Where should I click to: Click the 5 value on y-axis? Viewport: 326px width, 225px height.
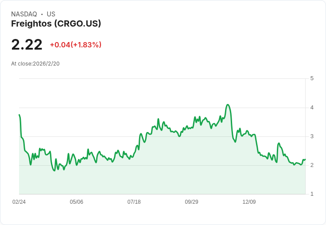pyautogui.click(x=312, y=78)
